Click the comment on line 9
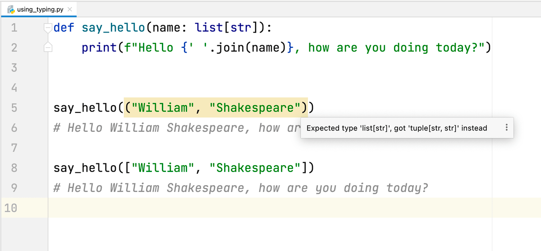The image size is (541, 251). [240, 188]
